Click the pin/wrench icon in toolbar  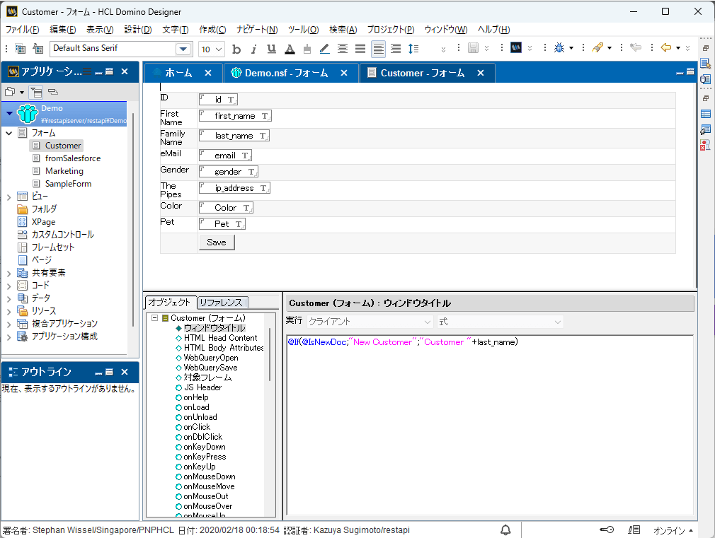point(597,47)
